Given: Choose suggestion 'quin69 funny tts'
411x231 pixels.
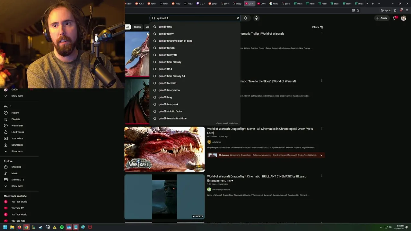Looking at the screenshot, I should 195,55.
